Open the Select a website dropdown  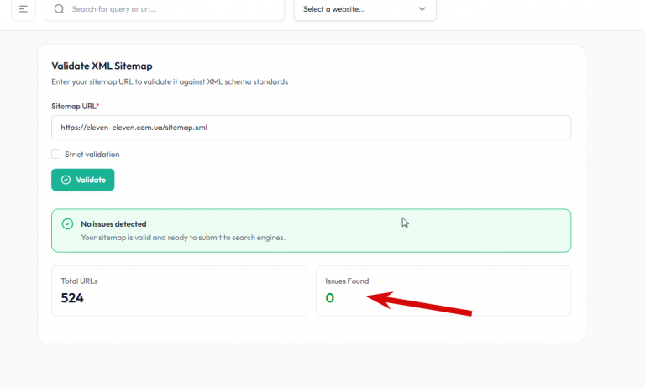point(364,9)
